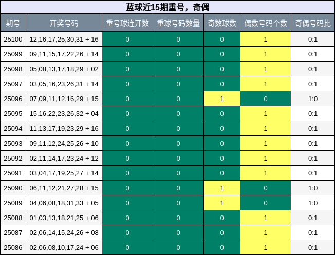Viewport: 335px width, 255px height.
Task: Click period number 25099
Action: [13, 54]
